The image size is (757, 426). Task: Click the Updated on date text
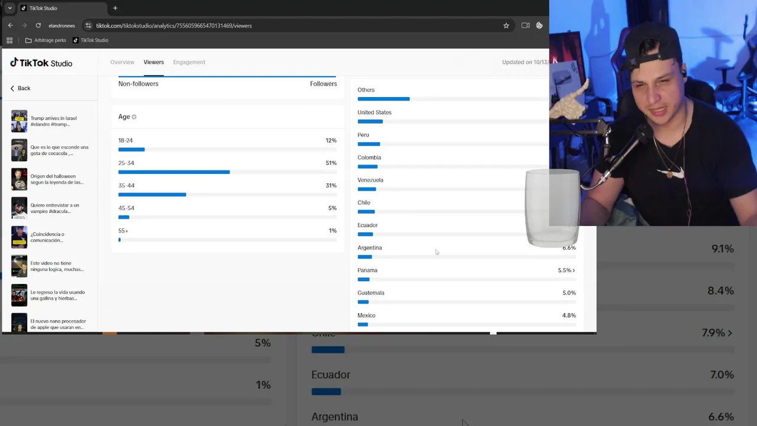coord(525,62)
